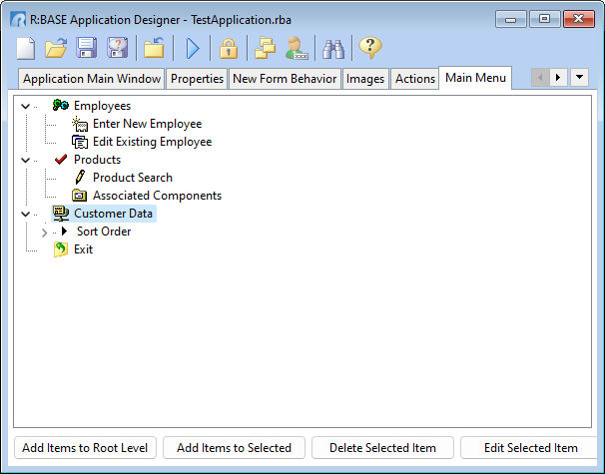Minimize the Application Designer window
Image resolution: width=605 pixels, height=474 pixels.
(x=510, y=19)
